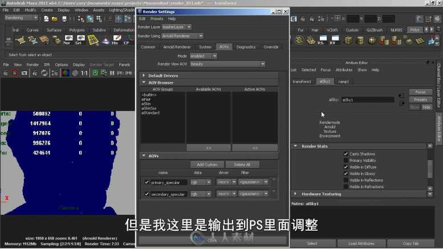
Task: Switch to the Arnold Renderer tab
Action: point(177,47)
